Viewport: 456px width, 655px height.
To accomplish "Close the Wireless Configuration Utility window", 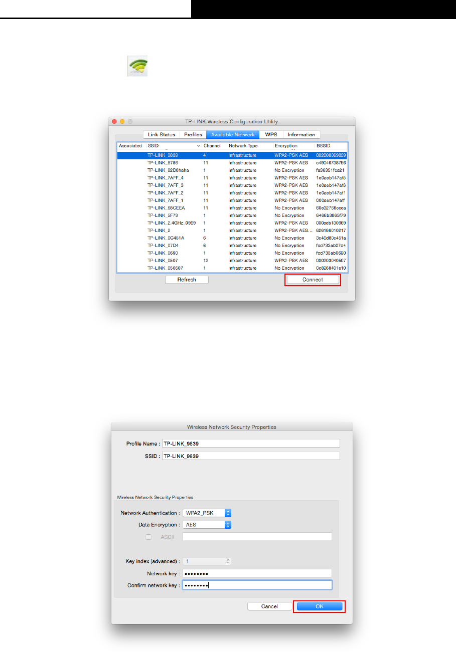I will point(114,121).
